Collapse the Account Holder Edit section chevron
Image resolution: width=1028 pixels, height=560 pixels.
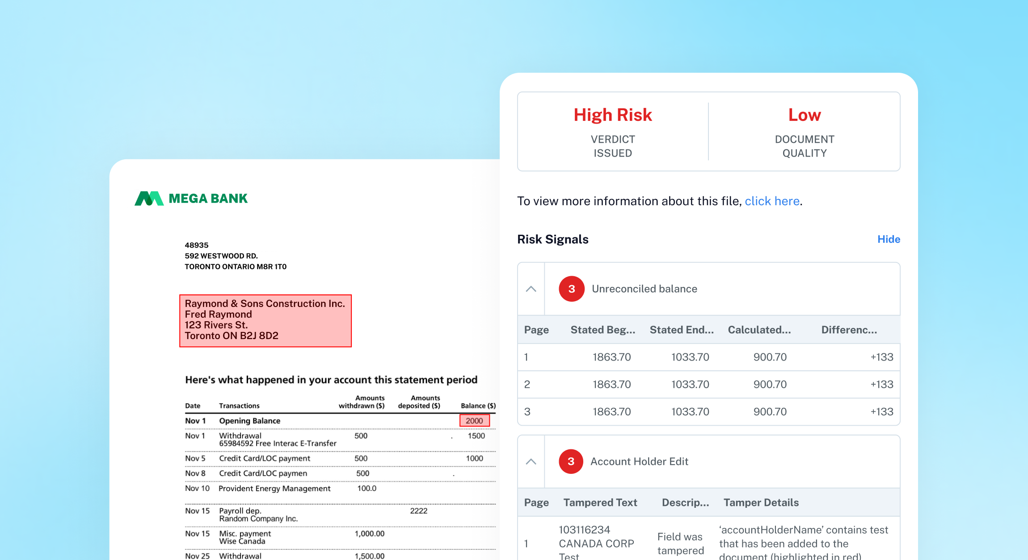pyautogui.click(x=531, y=461)
